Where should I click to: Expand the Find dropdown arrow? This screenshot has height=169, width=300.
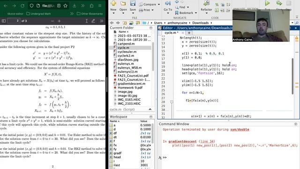click(x=188, y=8)
